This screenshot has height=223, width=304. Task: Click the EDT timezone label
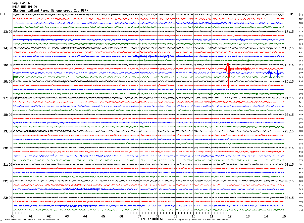[3, 14]
